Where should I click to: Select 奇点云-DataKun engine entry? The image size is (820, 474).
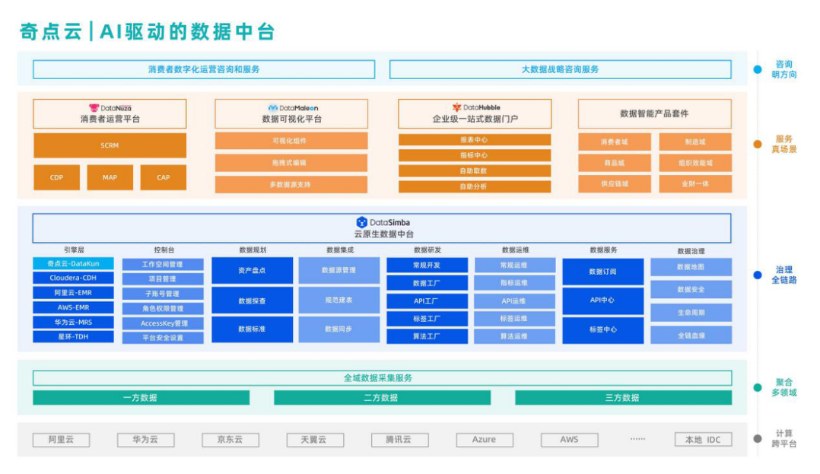(x=73, y=264)
